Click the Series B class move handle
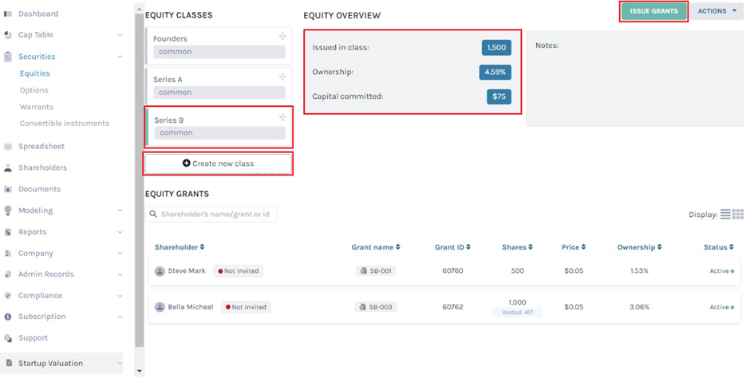 point(282,117)
